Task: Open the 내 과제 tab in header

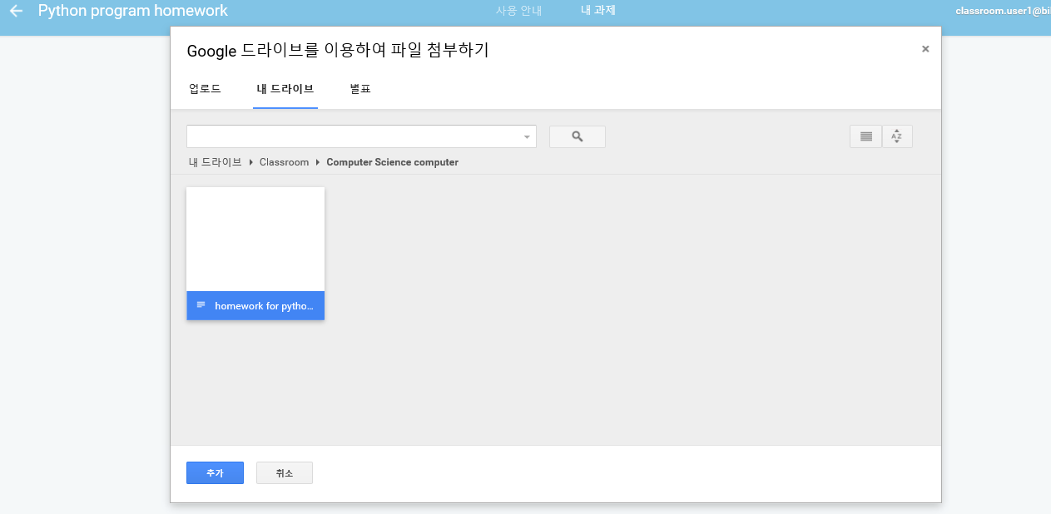Action: pyautogui.click(x=598, y=11)
